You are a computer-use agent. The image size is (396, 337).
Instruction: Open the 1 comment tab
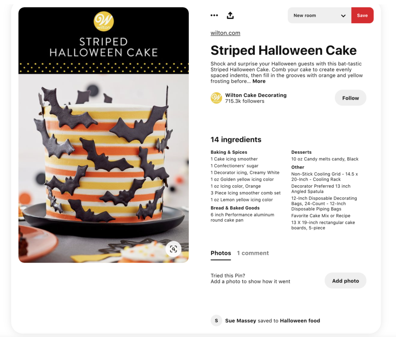(253, 253)
